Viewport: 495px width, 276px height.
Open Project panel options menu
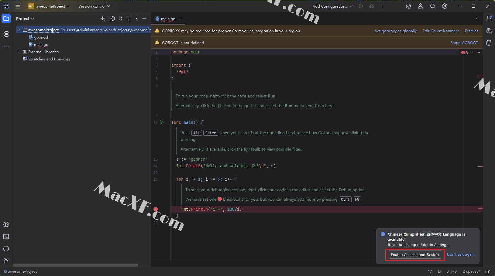pyautogui.click(x=136, y=19)
